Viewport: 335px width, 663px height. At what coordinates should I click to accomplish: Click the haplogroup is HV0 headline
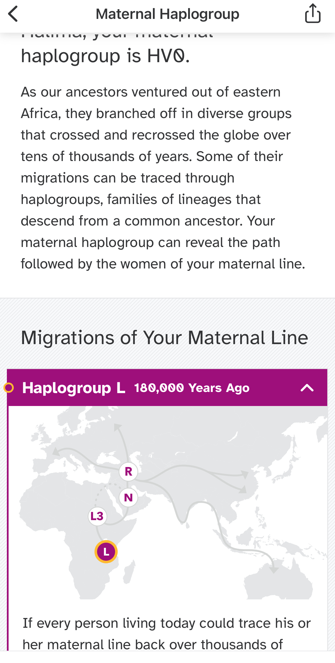[x=105, y=56]
